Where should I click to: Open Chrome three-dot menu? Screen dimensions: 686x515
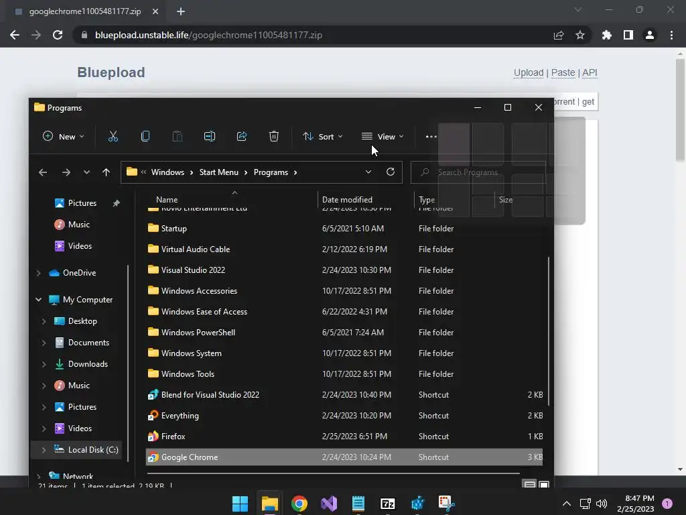click(671, 35)
